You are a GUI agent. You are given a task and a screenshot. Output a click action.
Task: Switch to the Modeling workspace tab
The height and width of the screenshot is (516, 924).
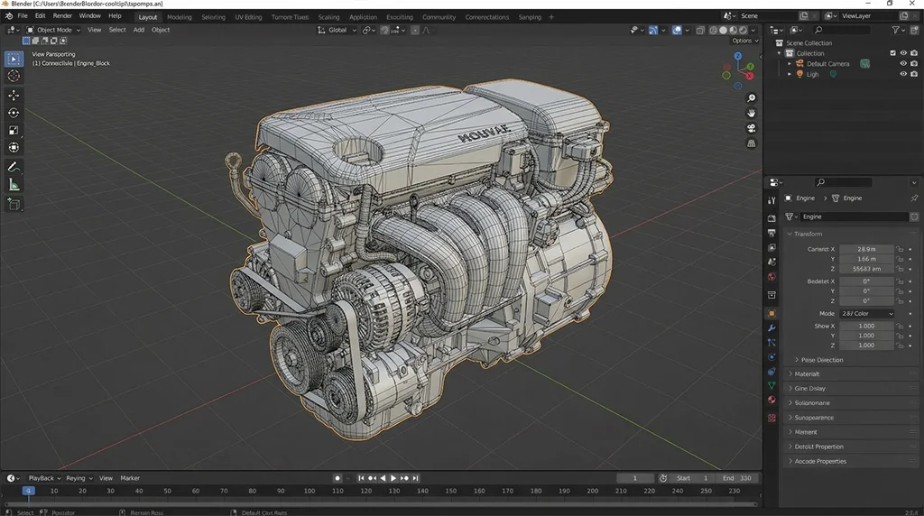[179, 17]
